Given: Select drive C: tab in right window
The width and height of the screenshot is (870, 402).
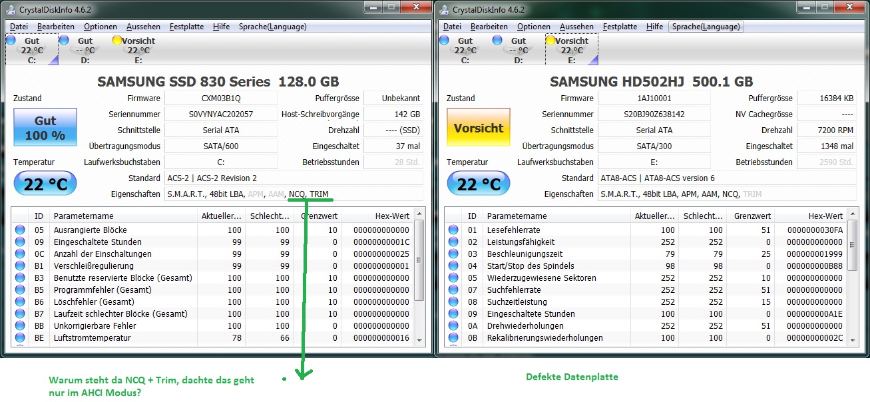Looking at the screenshot, I should pyautogui.click(x=465, y=50).
